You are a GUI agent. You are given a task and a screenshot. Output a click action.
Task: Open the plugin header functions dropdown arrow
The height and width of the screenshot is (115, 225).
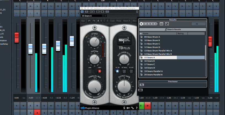(x=137, y=12)
